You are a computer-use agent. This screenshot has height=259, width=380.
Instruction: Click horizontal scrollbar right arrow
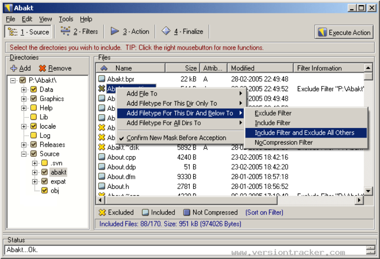coord(359,200)
